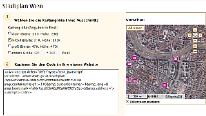Click the custom height field showing 350
The image size is (206, 116).
click(55, 53)
